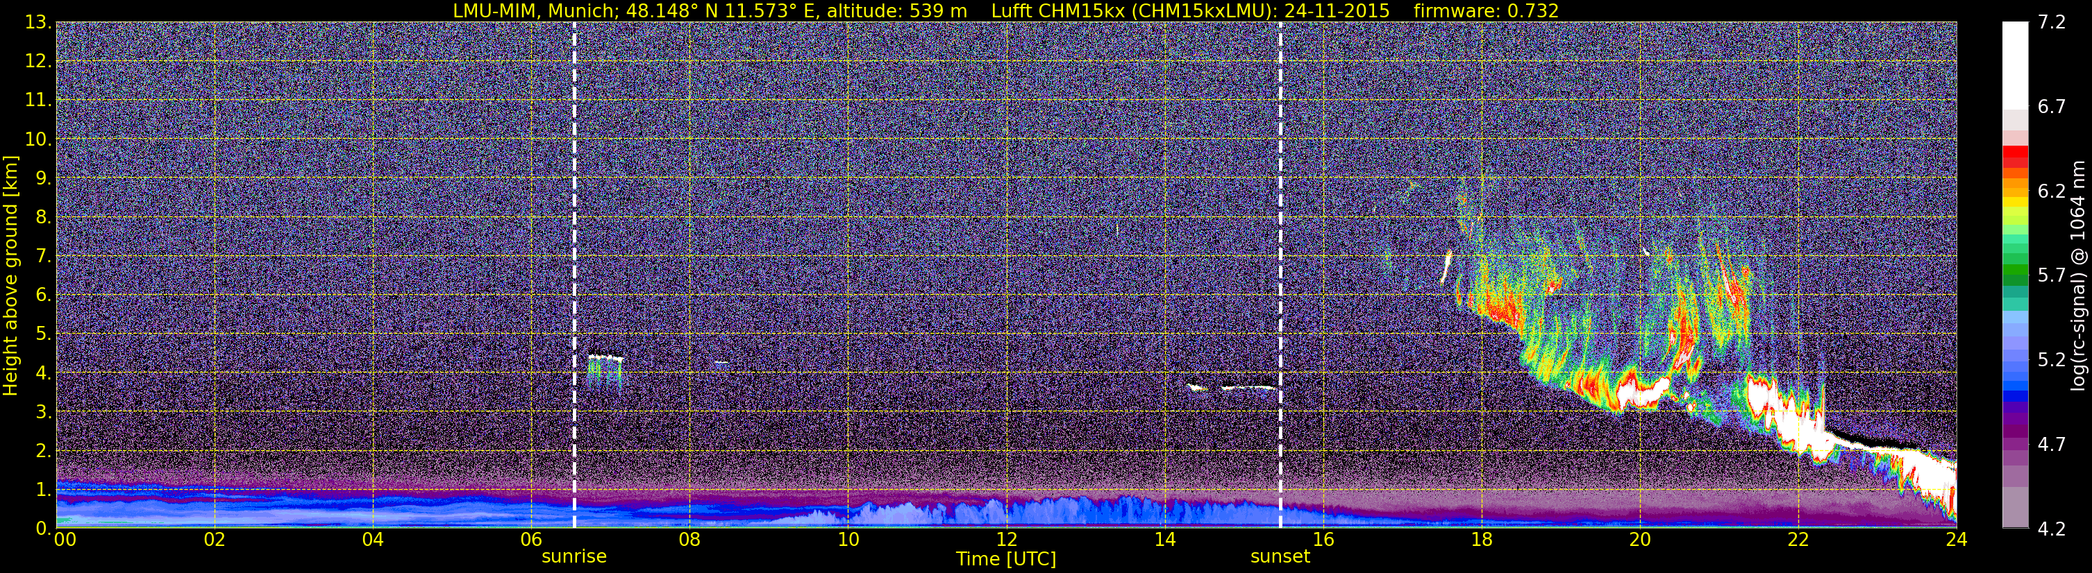Click the height axis tick label '9.'

point(43,178)
